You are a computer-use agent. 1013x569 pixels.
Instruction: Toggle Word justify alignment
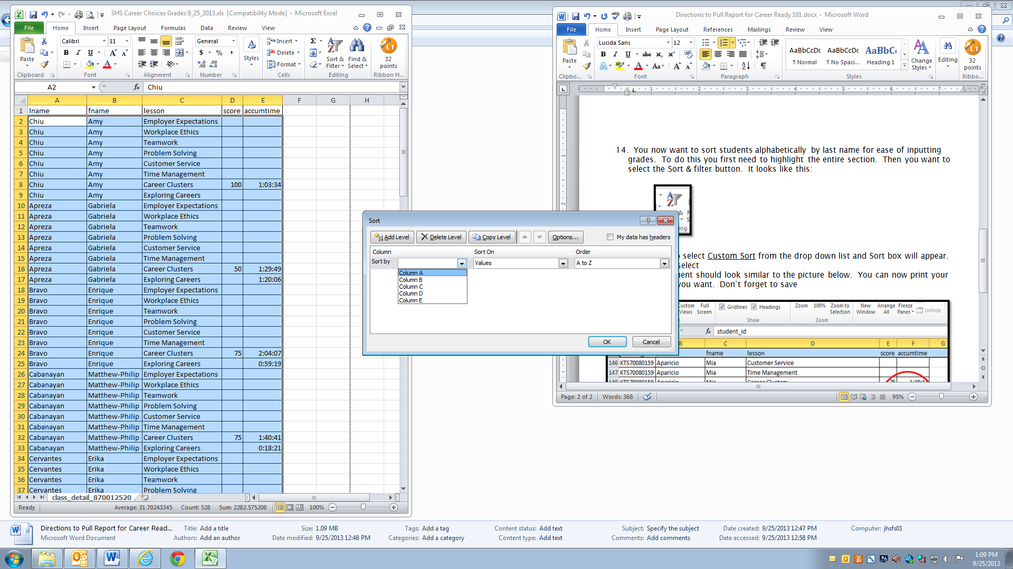(743, 54)
